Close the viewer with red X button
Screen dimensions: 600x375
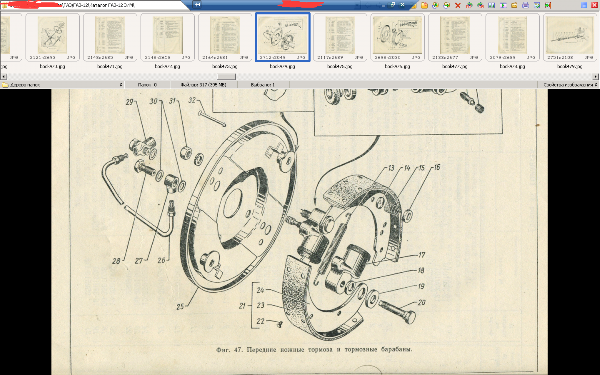point(593,5)
